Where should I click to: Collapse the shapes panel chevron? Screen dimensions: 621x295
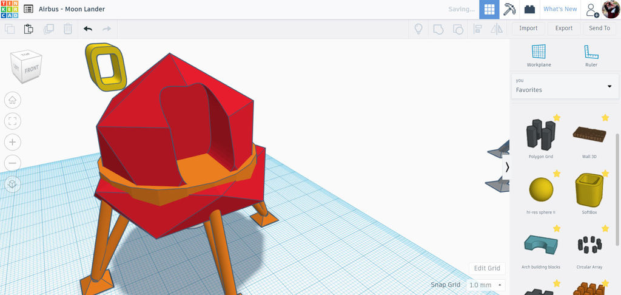[x=506, y=168]
